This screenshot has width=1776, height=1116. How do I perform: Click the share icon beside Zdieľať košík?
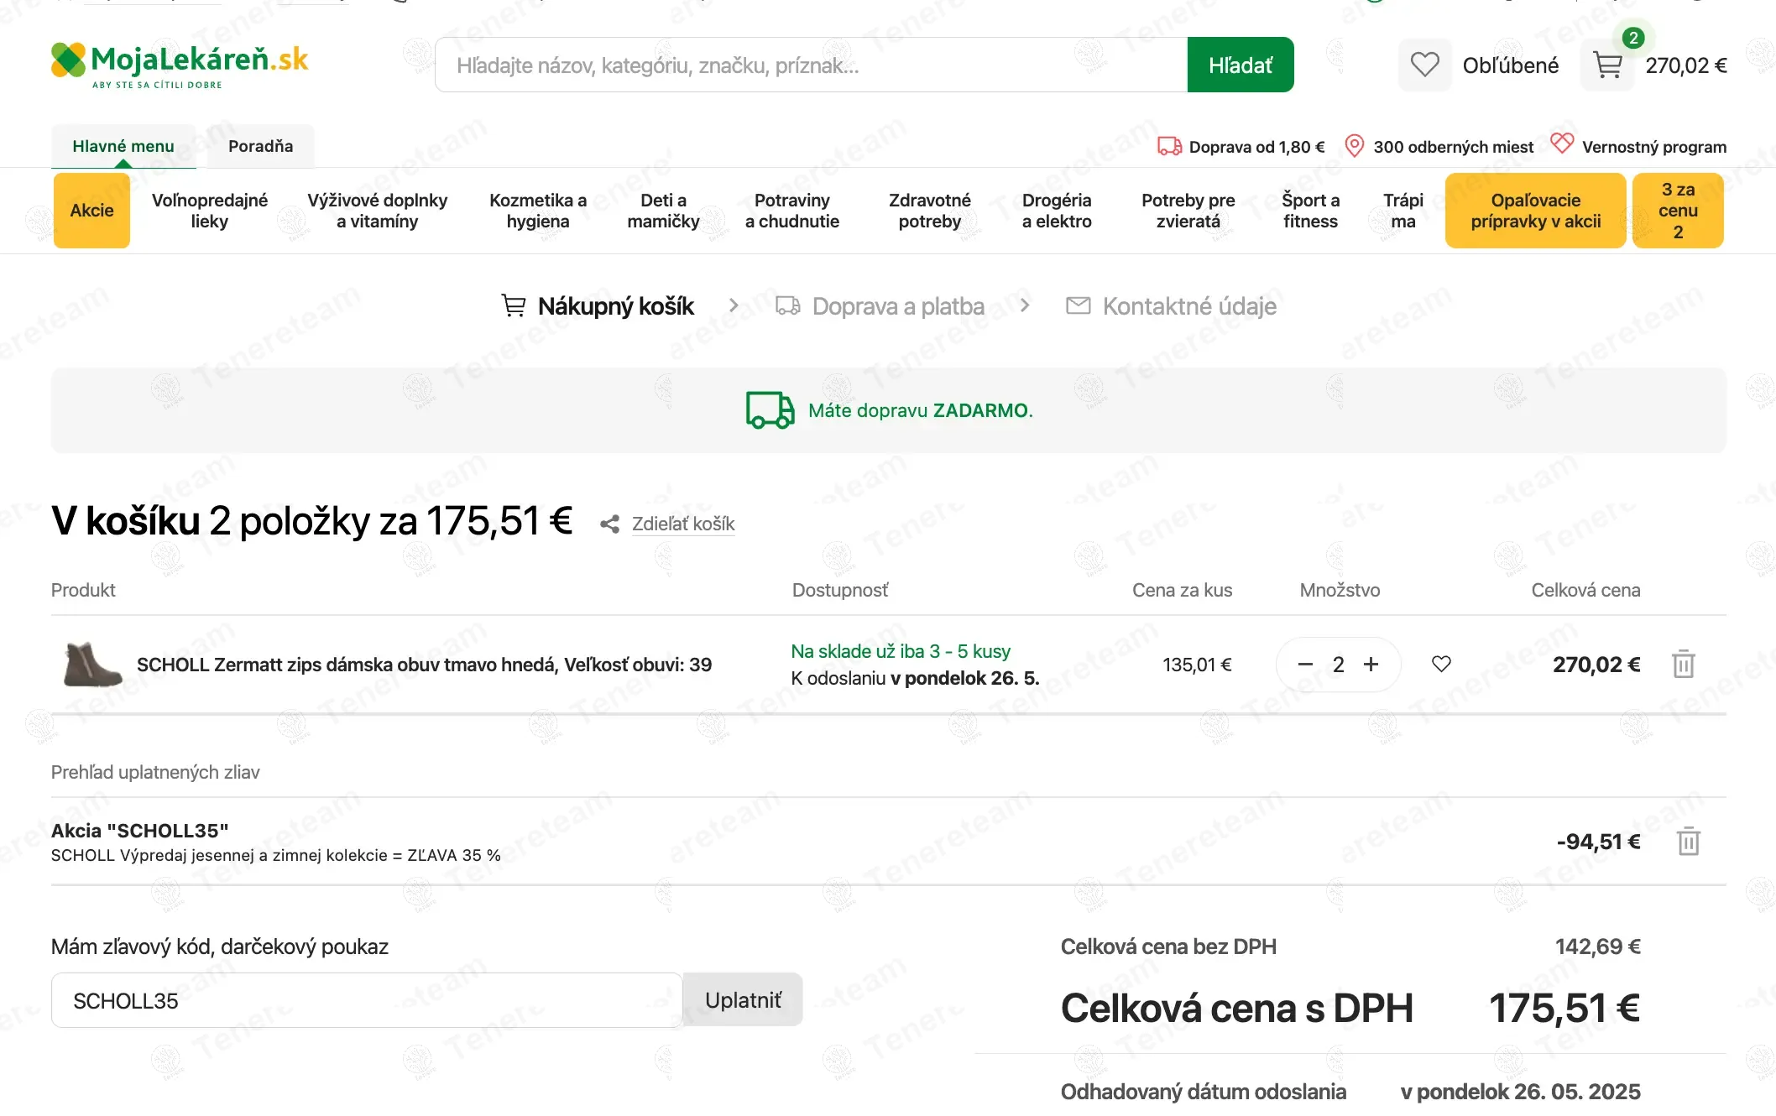[x=609, y=524]
